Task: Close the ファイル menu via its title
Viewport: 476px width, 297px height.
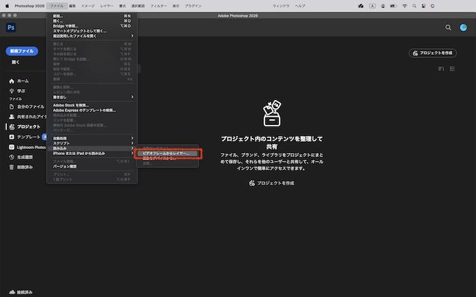Action: 56,5
